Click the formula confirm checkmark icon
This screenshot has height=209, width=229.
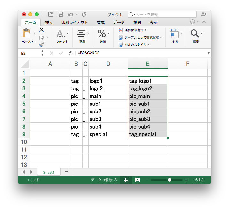61,53
